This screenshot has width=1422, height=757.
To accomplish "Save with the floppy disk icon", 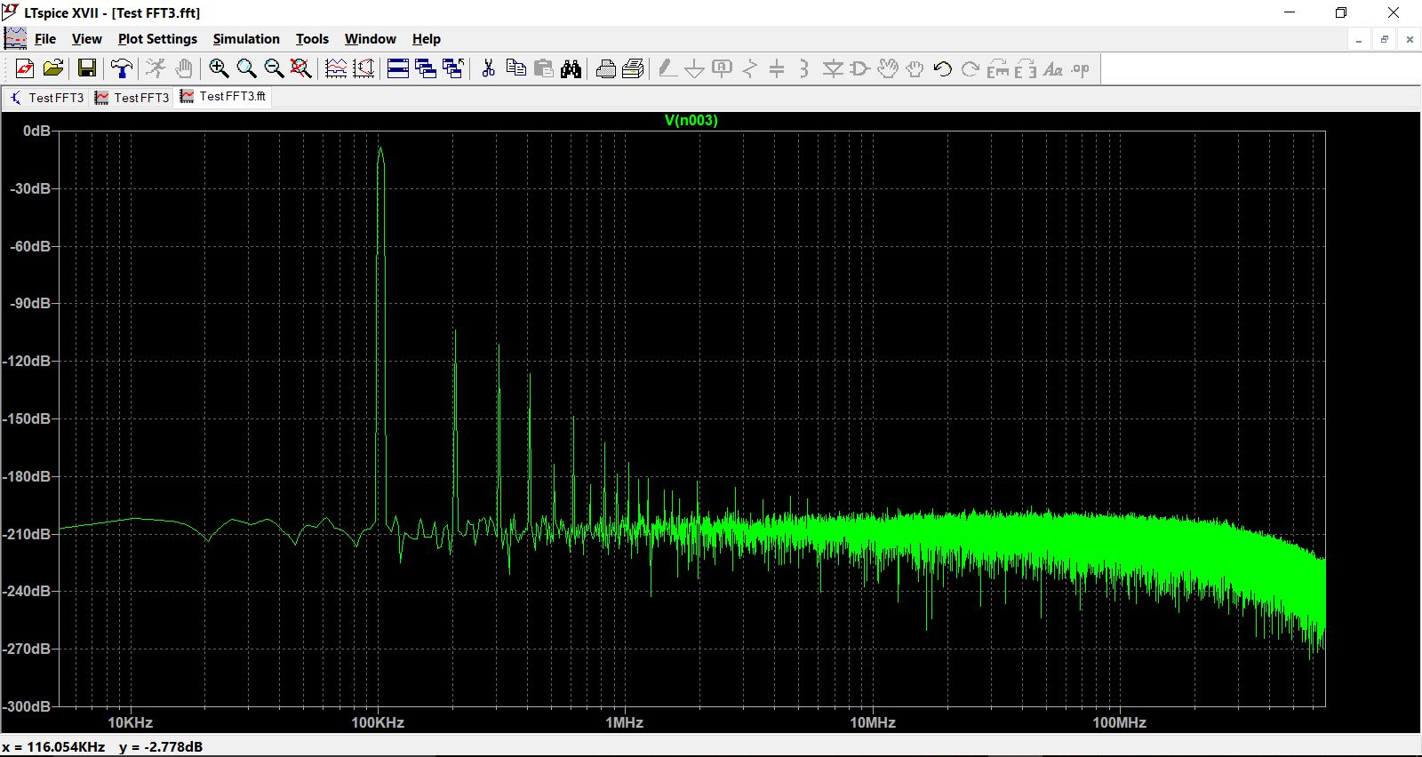I will 87,68.
